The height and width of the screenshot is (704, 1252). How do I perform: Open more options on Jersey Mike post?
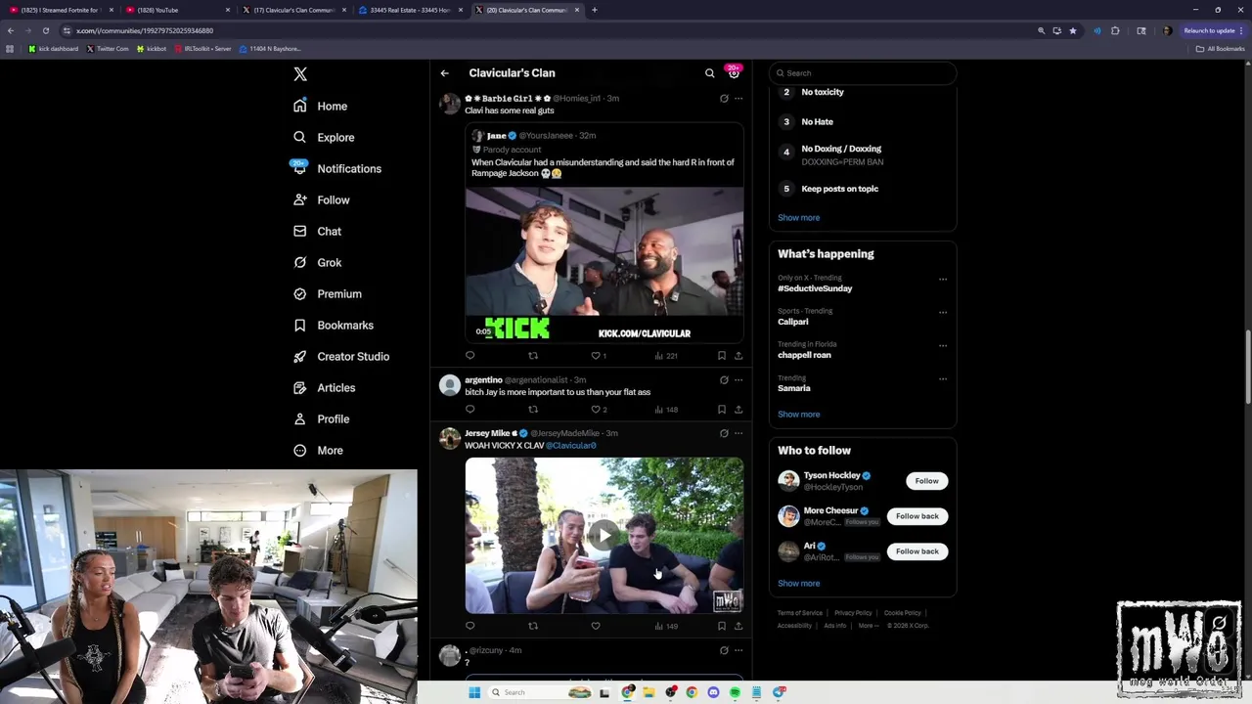point(738,433)
